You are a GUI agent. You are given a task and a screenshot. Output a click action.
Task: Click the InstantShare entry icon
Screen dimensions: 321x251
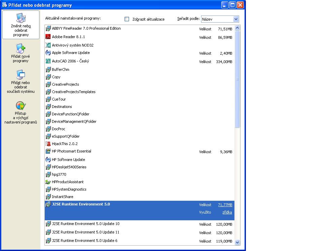click(48, 197)
